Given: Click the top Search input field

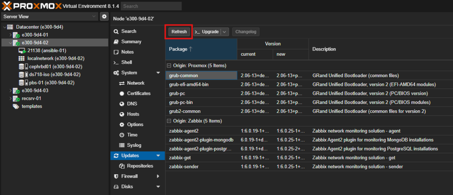Looking at the screenshot, I should pos(151,6).
